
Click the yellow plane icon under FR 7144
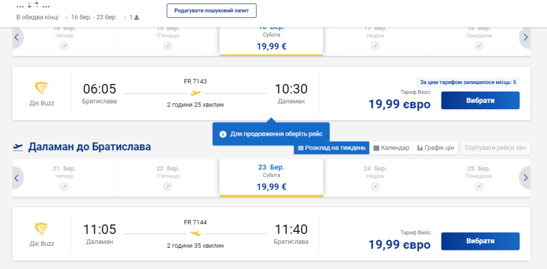click(x=196, y=233)
